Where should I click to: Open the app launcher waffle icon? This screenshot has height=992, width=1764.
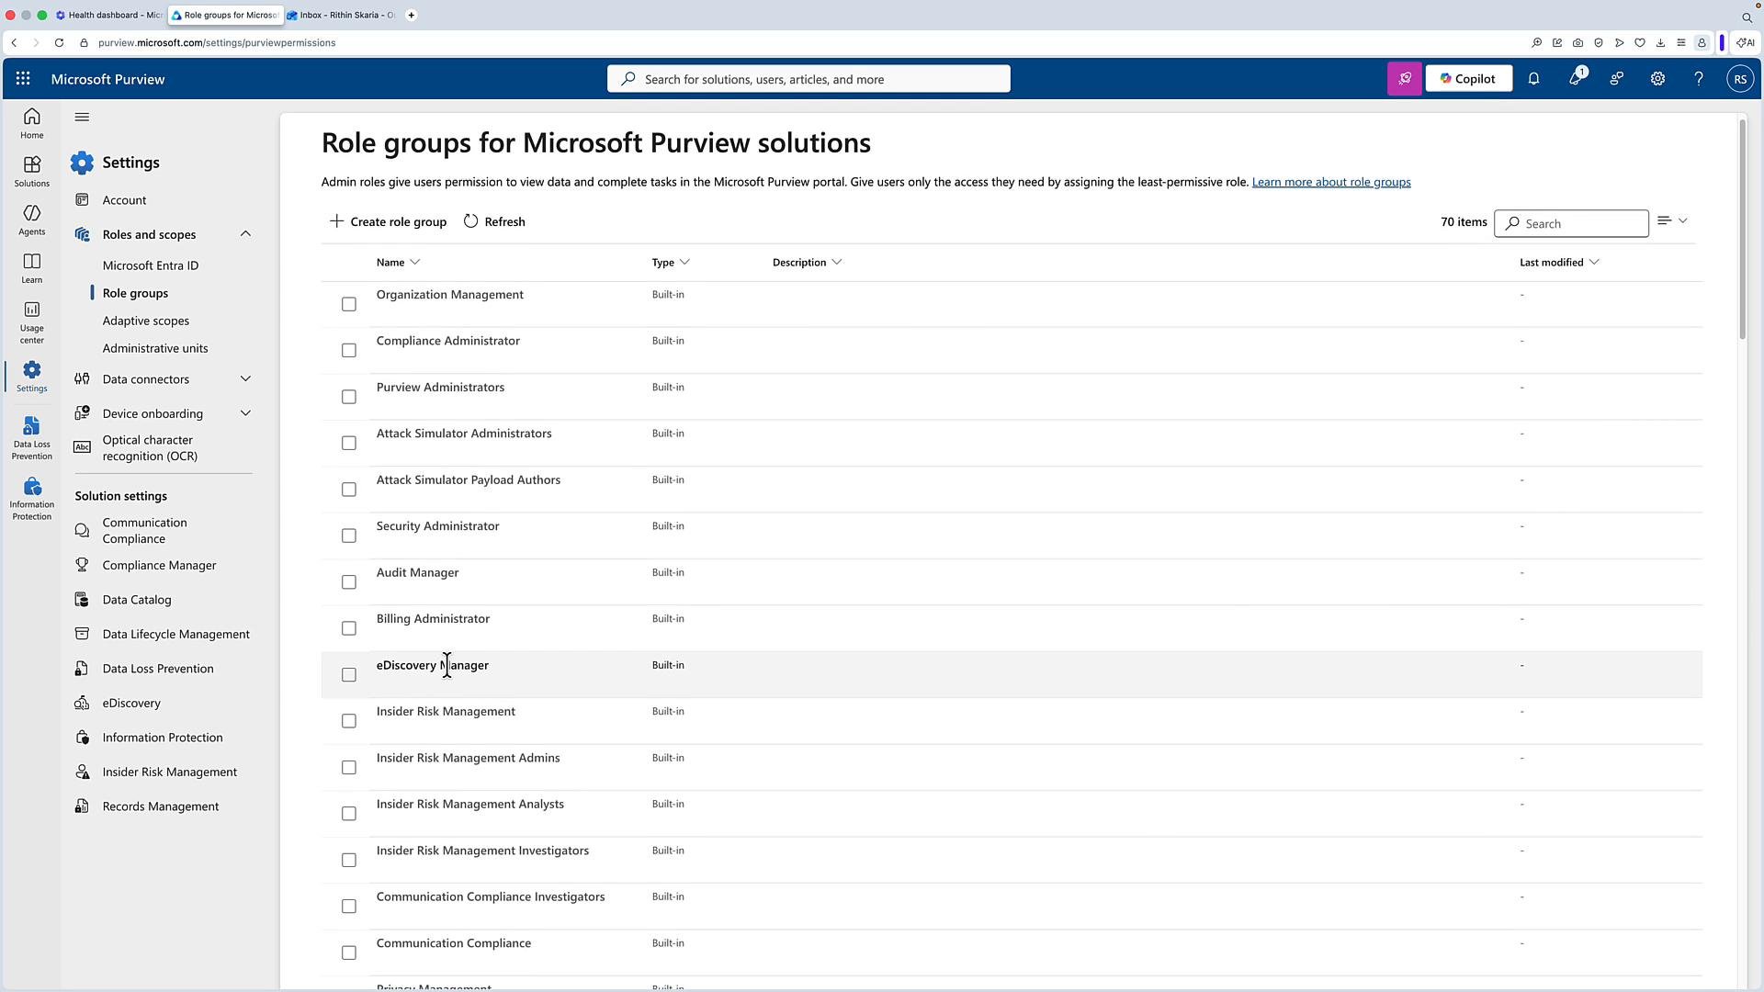pos(23,79)
